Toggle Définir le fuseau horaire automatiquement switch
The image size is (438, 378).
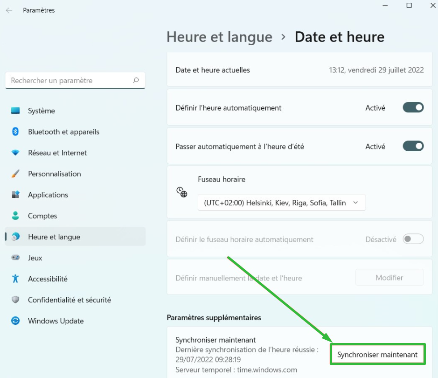click(x=413, y=239)
